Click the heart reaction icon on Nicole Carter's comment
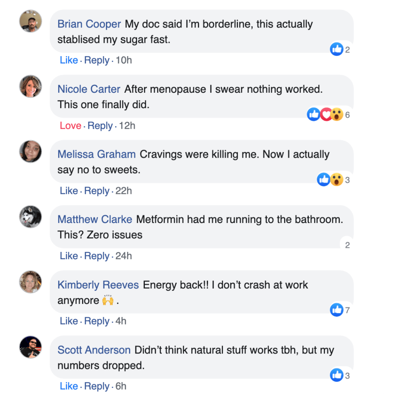 (x=326, y=114)
